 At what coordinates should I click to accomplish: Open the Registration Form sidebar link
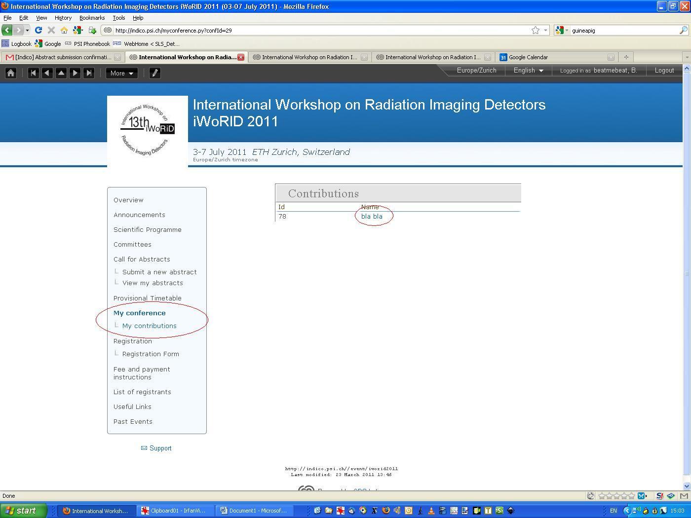(x=151, y=354)
